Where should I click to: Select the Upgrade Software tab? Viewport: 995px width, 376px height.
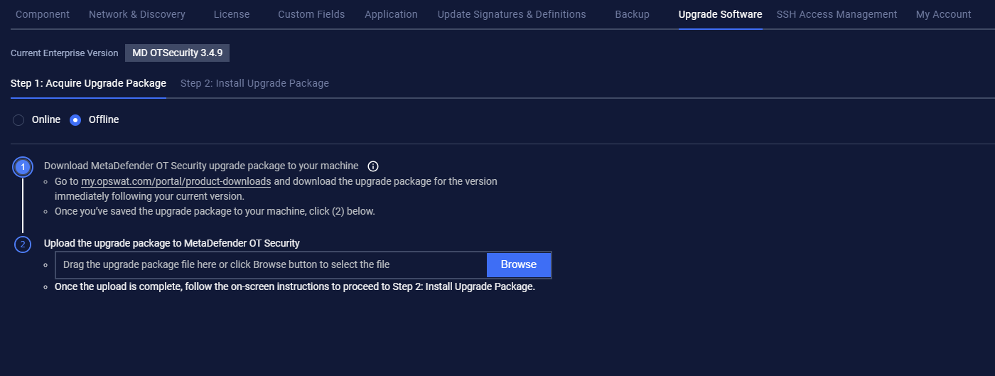[x=720, y=14]
